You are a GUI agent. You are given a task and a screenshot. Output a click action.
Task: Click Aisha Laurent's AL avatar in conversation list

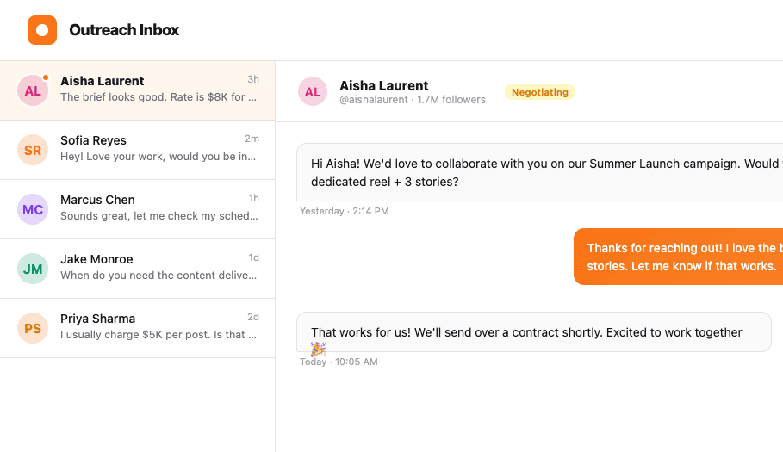coord(33,90)
